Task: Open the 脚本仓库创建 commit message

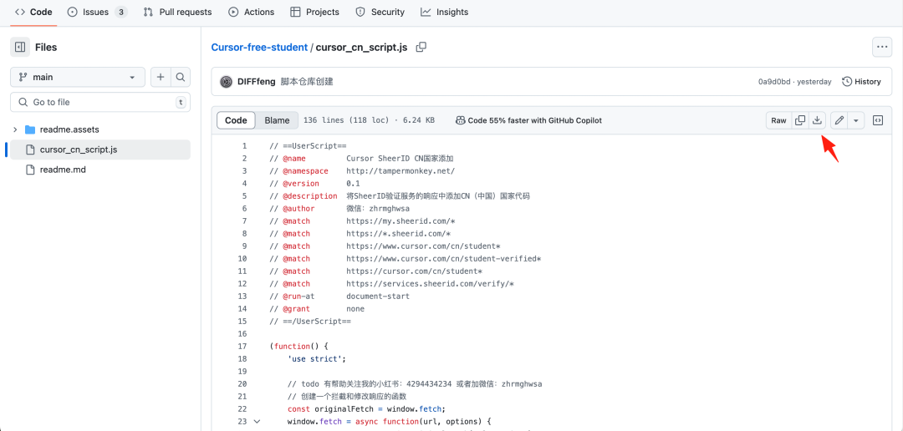Action: point(307,82)
